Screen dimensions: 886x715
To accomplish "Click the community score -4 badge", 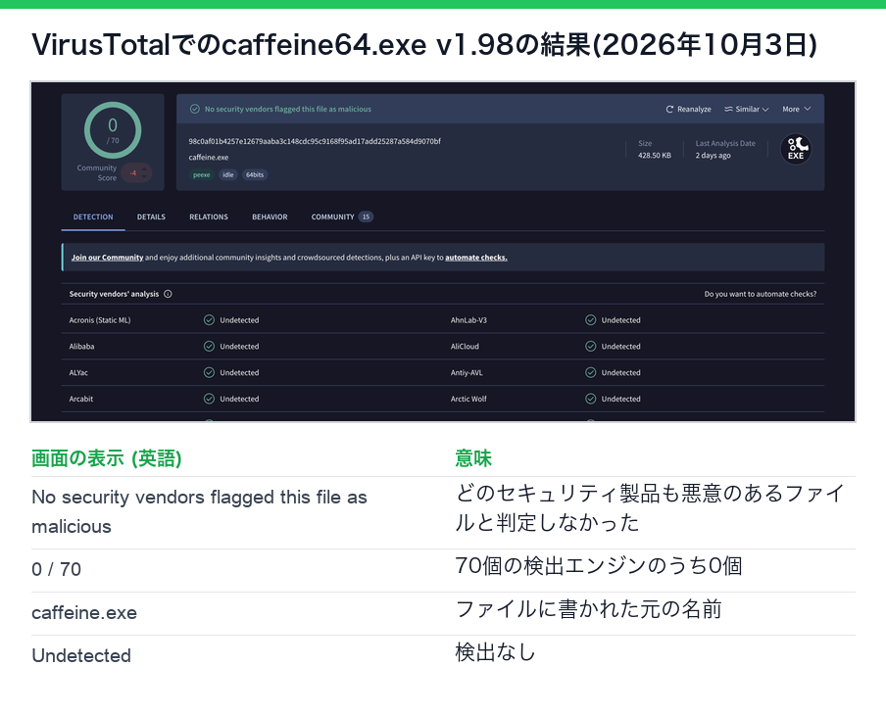I will [136, 172].
